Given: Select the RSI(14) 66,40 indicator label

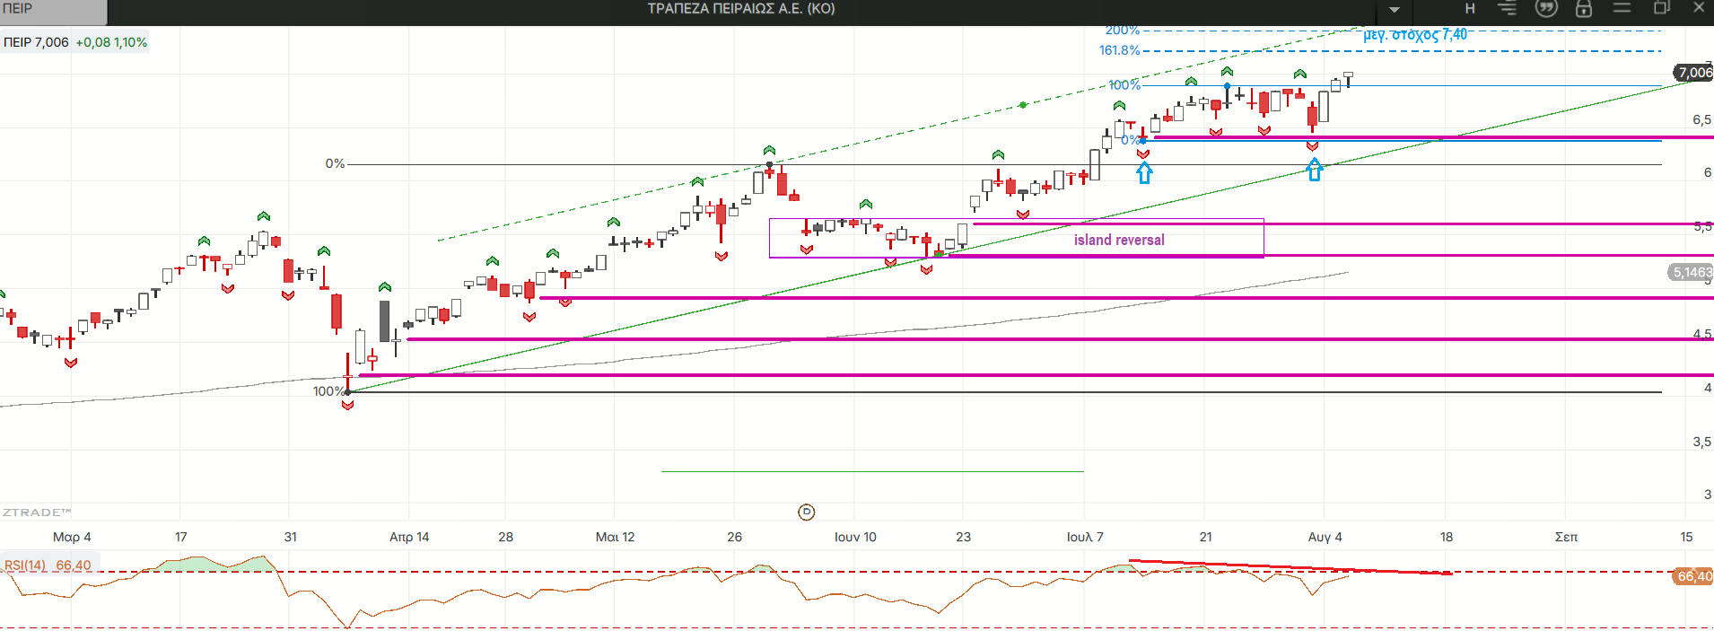Looking at the screenshot, I should click(48, 565).
